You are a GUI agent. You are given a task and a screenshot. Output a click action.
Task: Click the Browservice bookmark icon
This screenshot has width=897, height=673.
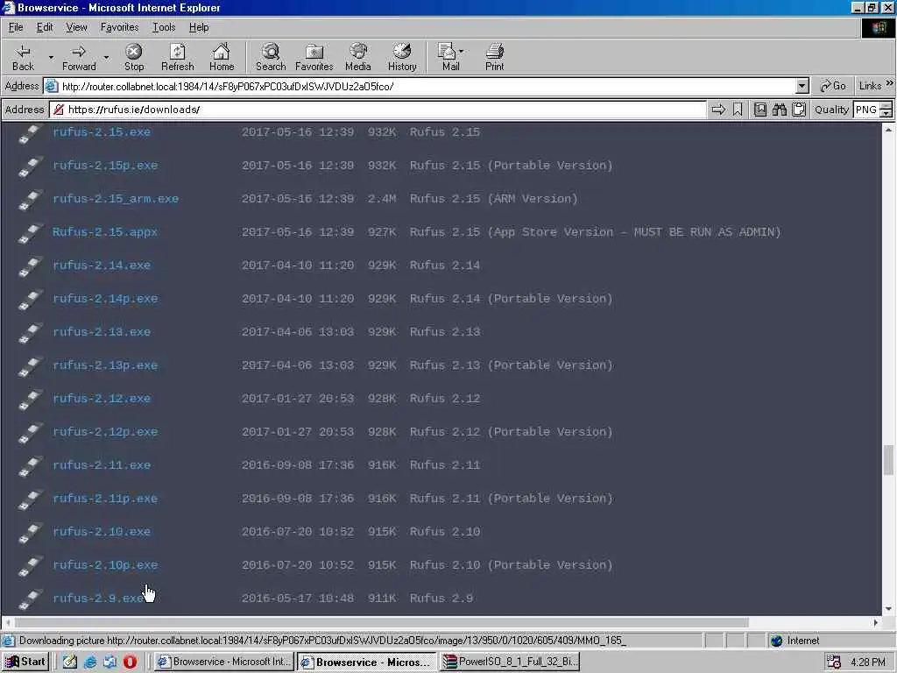click(738, 110)
